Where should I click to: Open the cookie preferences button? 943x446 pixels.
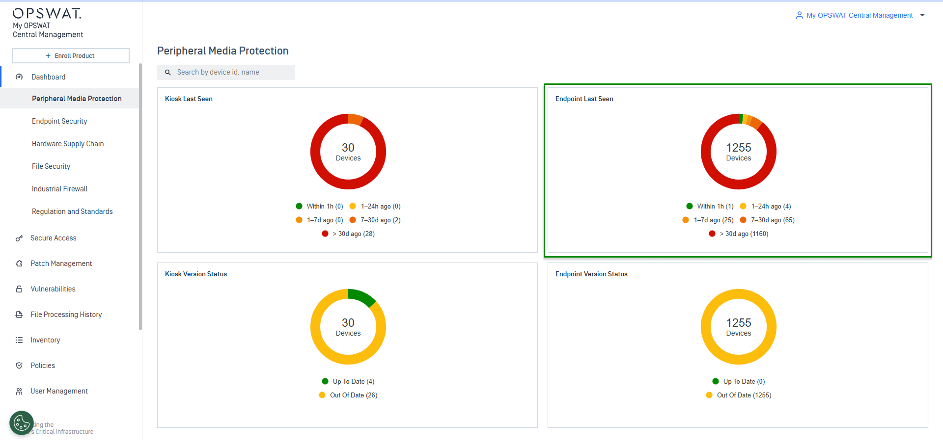(x=22, y=422)
